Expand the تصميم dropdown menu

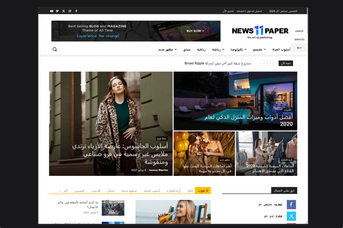(259, 49)
